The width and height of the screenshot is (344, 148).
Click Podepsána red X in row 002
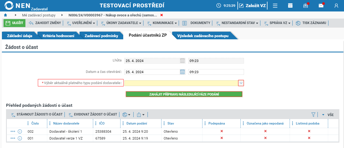coord(222,131)
